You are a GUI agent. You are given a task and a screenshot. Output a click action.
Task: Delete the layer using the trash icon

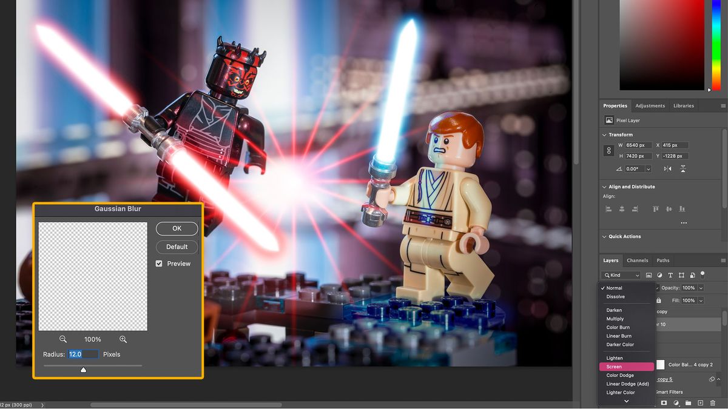tap(713, 402)
